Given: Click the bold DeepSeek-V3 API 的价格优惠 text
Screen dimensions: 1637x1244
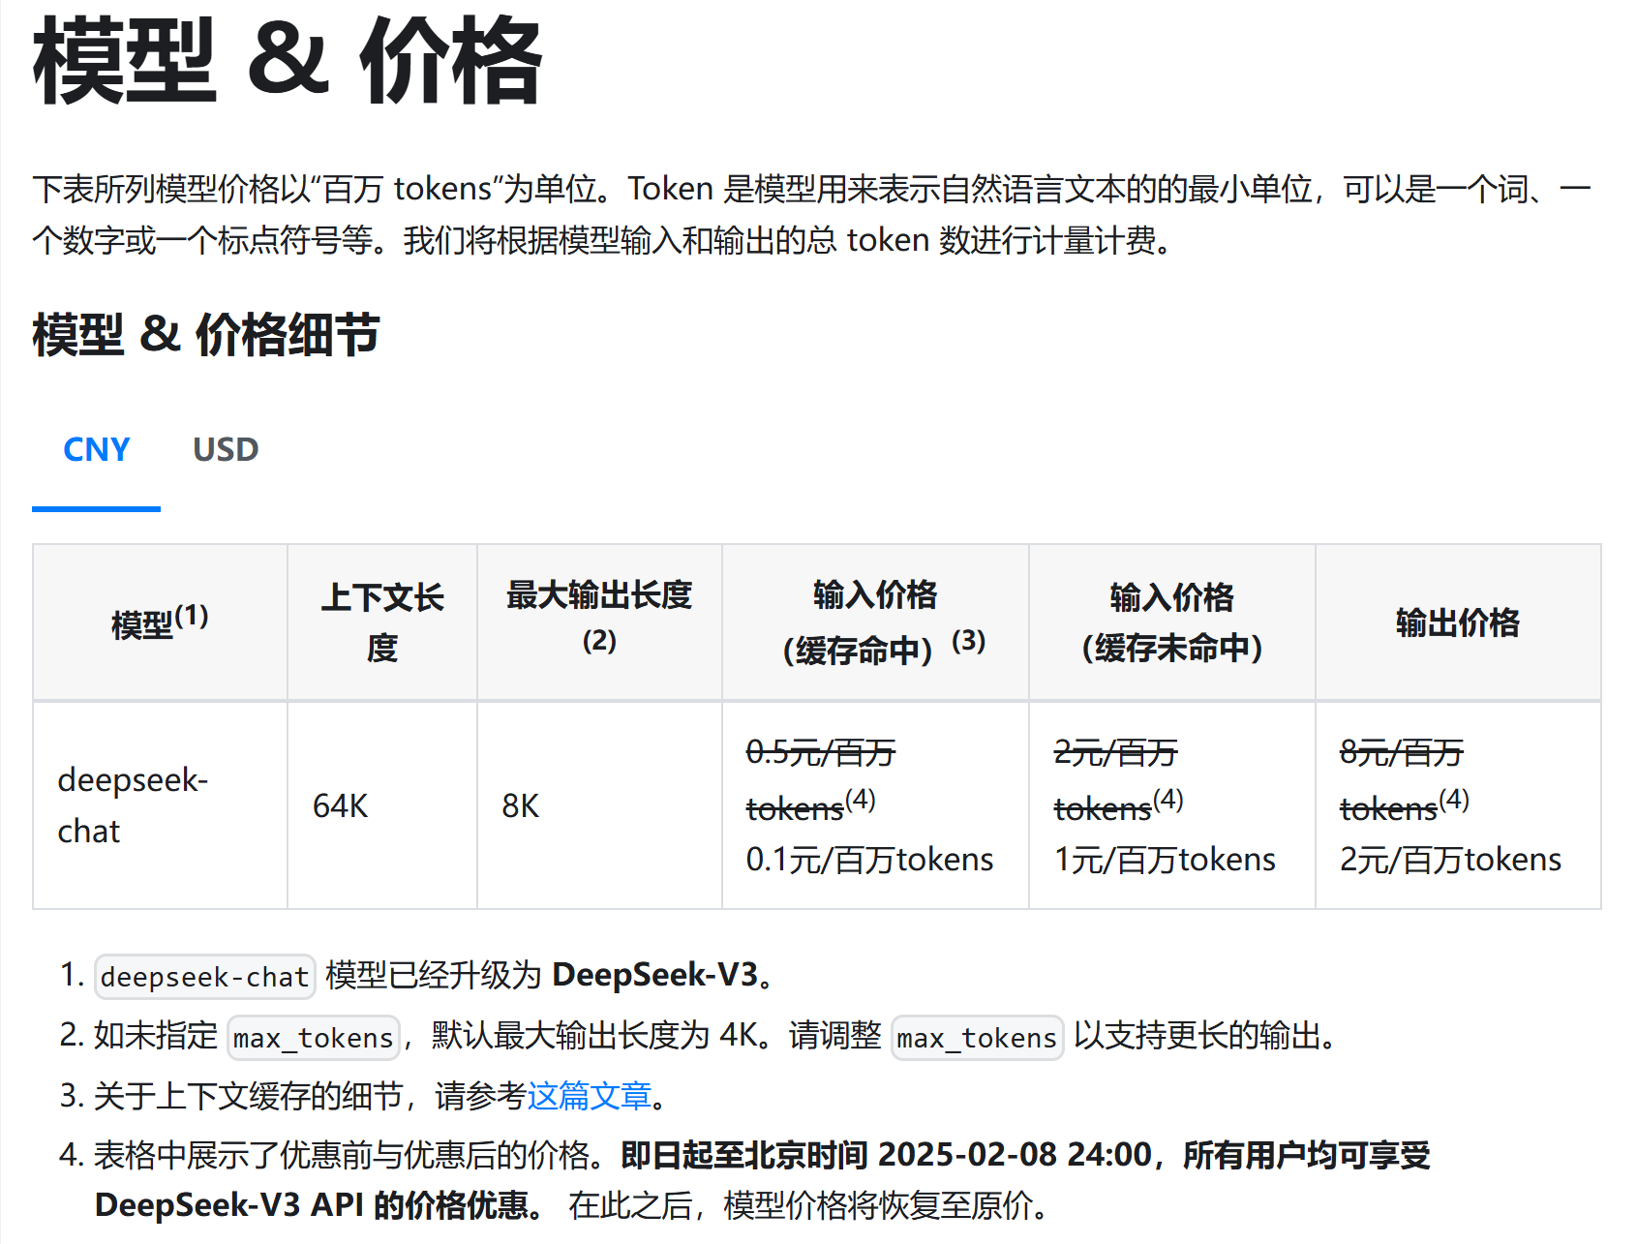Looking at the screenshot, I should 313,1205.
